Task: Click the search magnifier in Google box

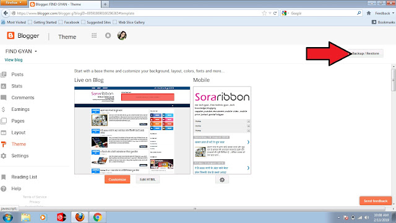Action: coord(359,13)
